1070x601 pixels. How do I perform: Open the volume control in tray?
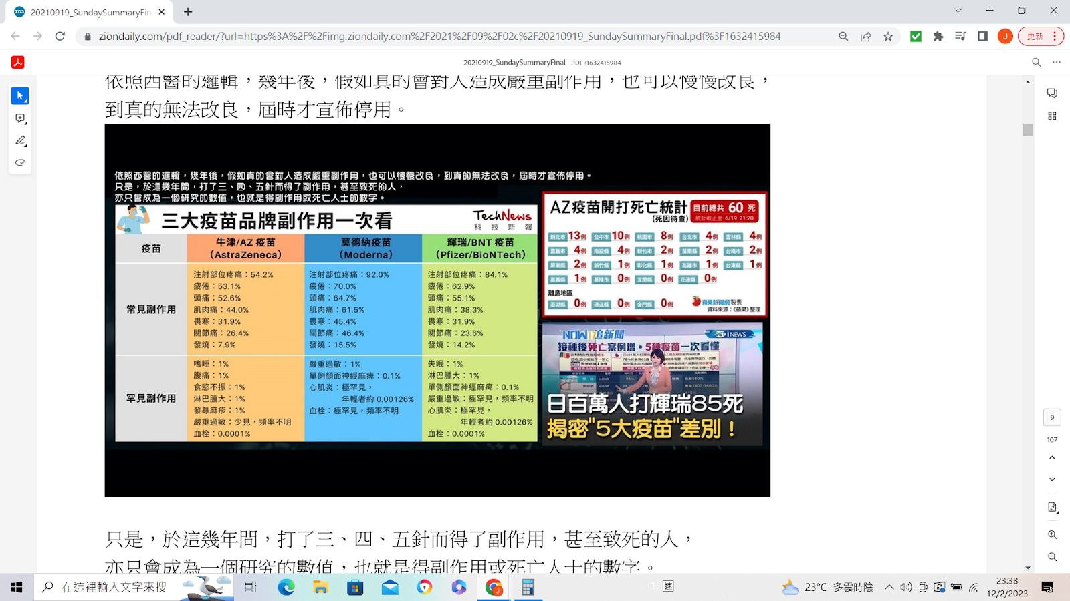pyautogui.click(x=906, y=587)
